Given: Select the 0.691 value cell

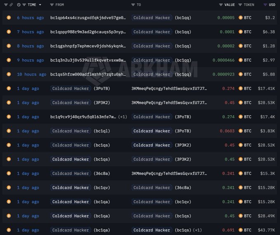Looking at the screenshot, I should click(228, 230).
